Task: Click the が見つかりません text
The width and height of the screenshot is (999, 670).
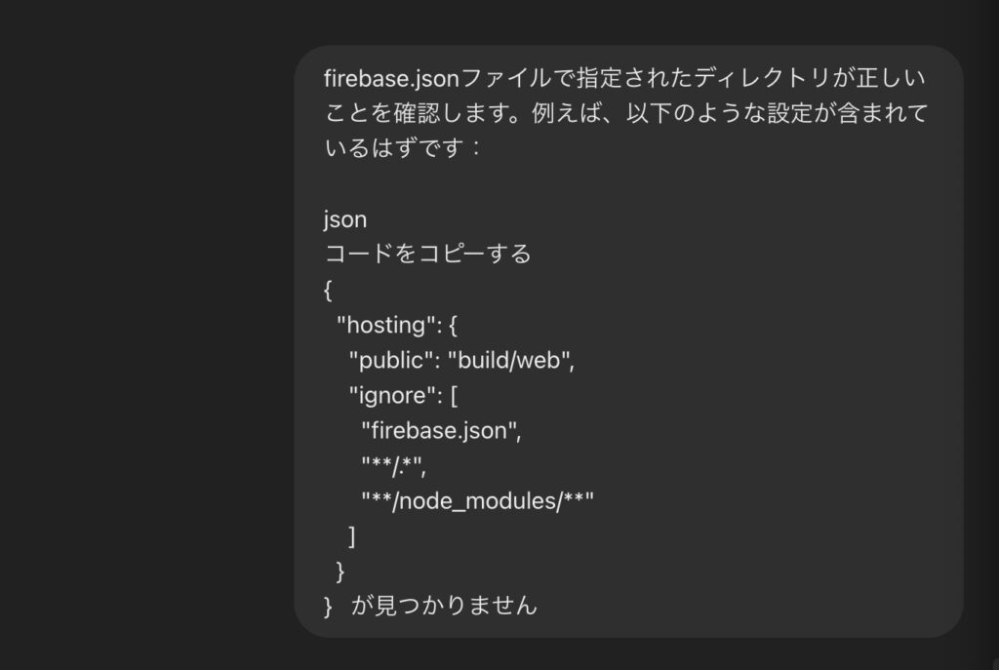Action: tap(445, 606)
